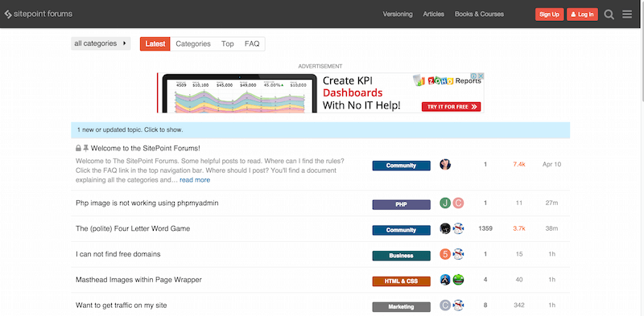Switch to the Top tab
The height and width of the screenshot is (316, 644).
pos(228,44)
